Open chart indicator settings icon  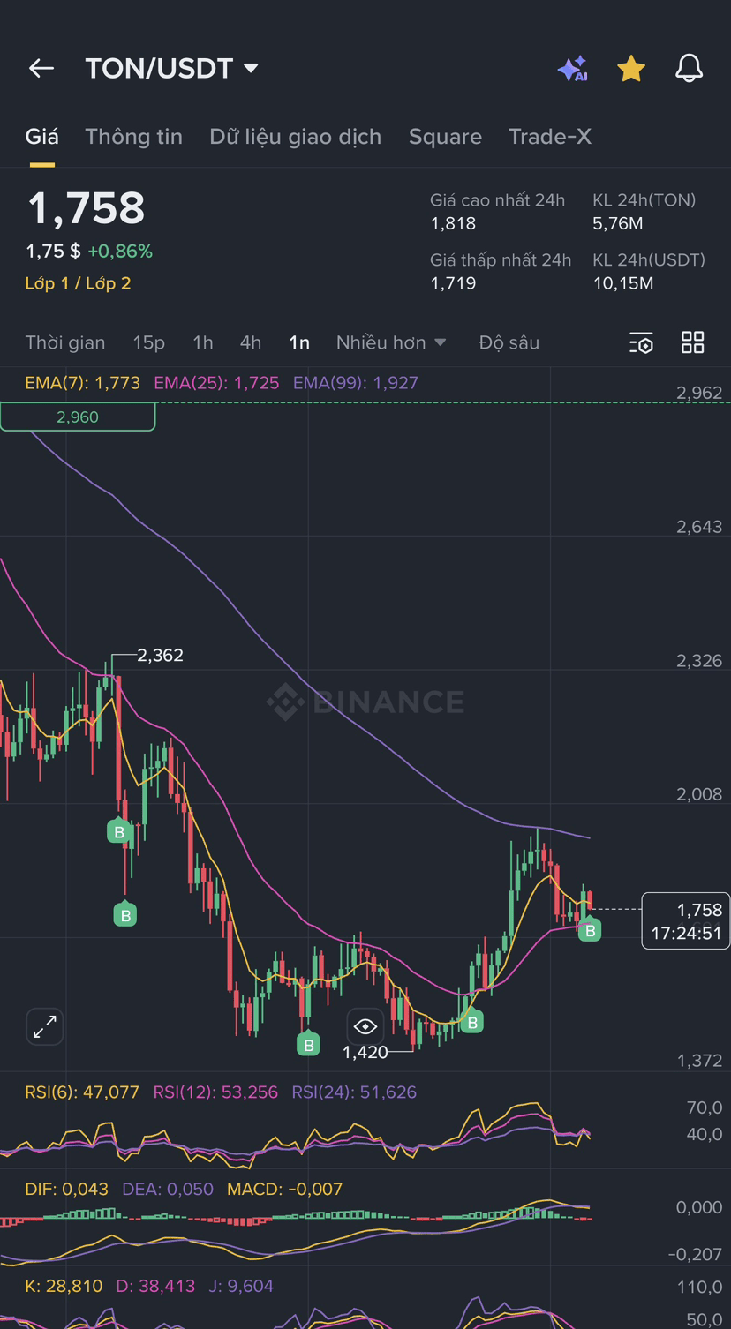(x=641, y=343)
